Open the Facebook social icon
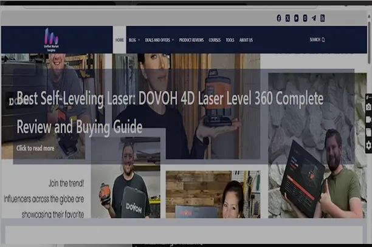The width and height of the screenshot is (372, 247). click(279, 18)
